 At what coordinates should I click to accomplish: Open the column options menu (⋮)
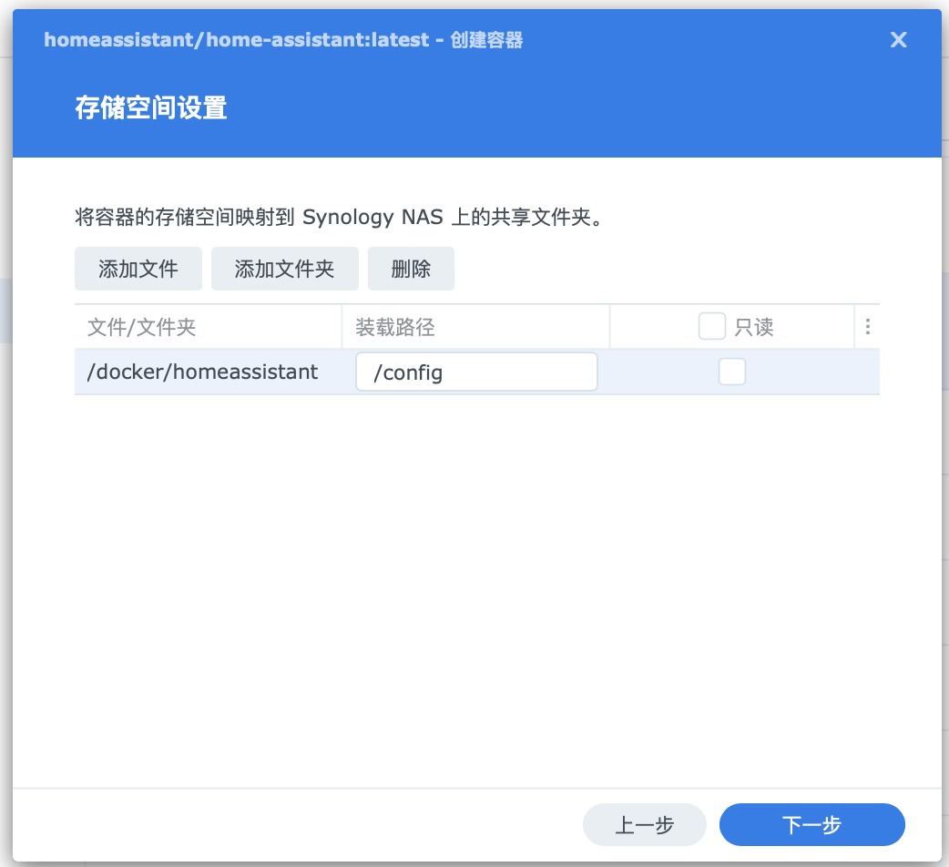pyautogui.click(x=867, y=327)
